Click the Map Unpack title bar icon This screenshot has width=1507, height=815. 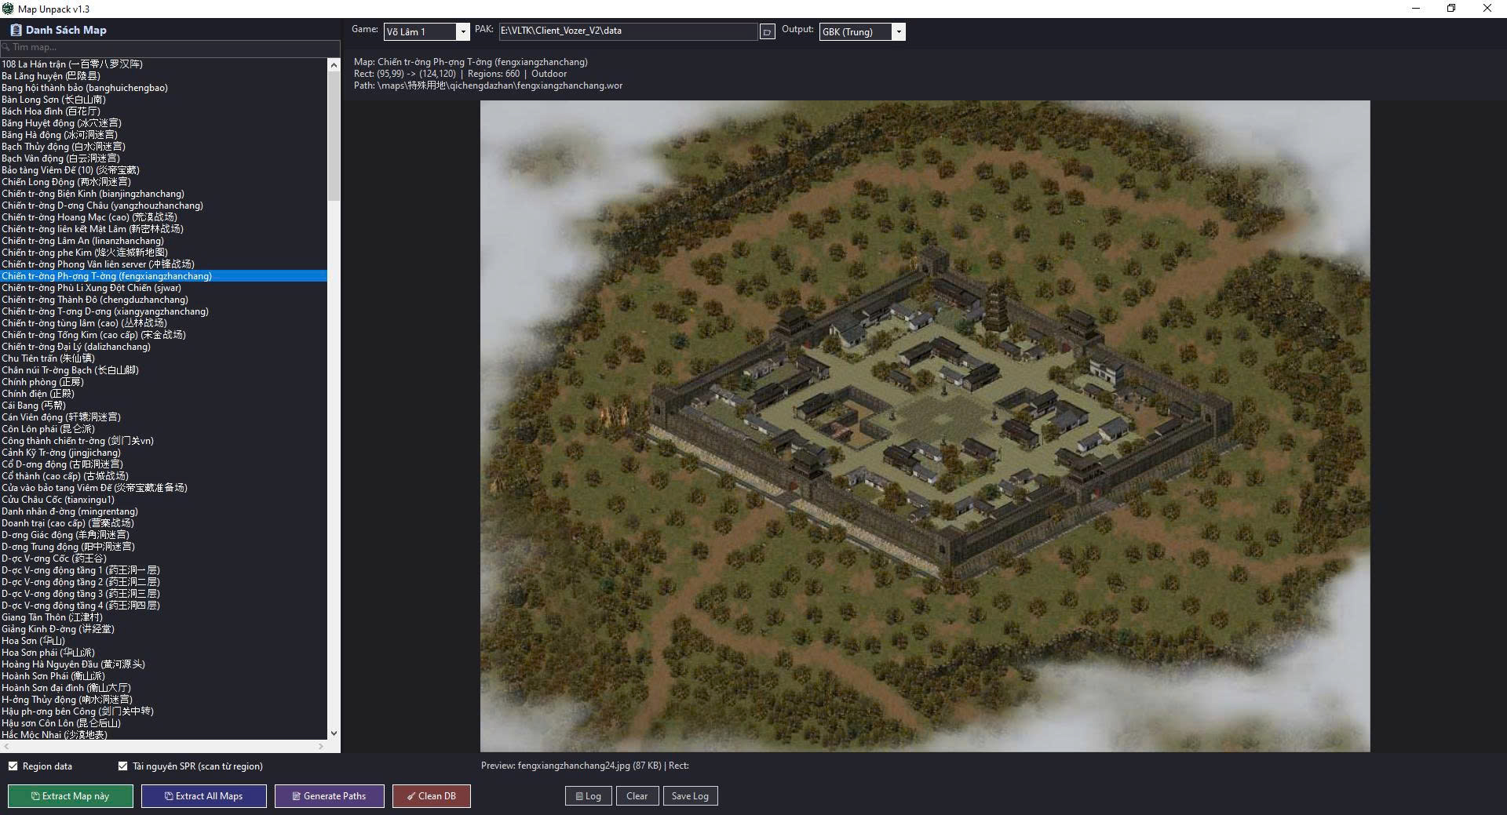coord(7,9)
